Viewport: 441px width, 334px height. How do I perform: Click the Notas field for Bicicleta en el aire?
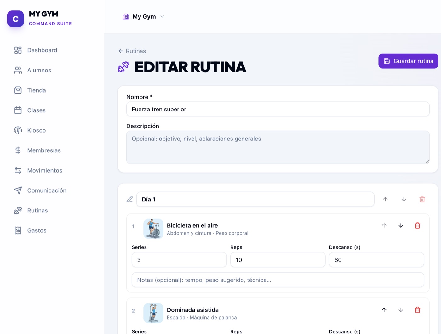[x=278, y=280]
